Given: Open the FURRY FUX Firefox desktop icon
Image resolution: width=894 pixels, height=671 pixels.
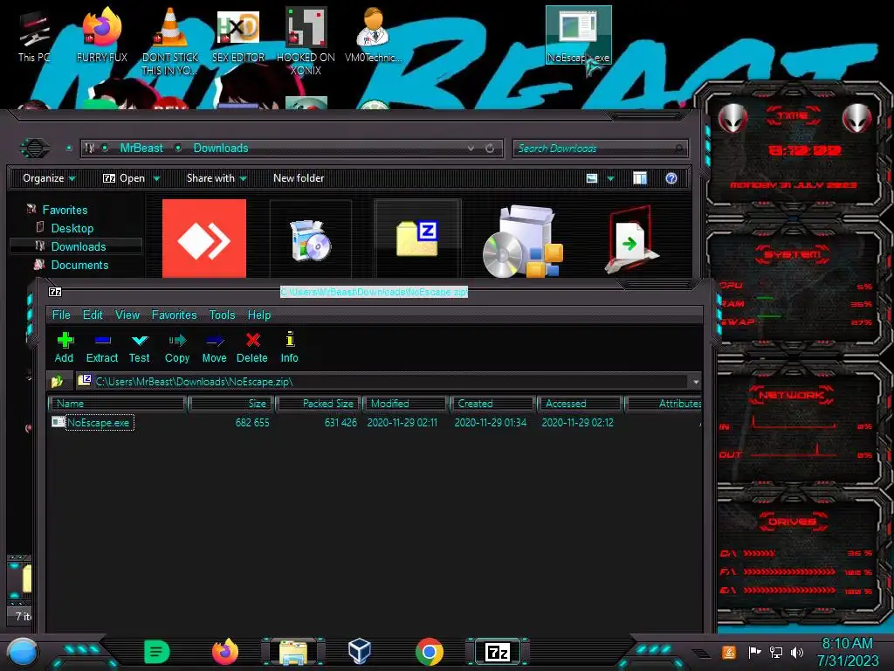Looking at the screenshot, I should click(101, 34).
